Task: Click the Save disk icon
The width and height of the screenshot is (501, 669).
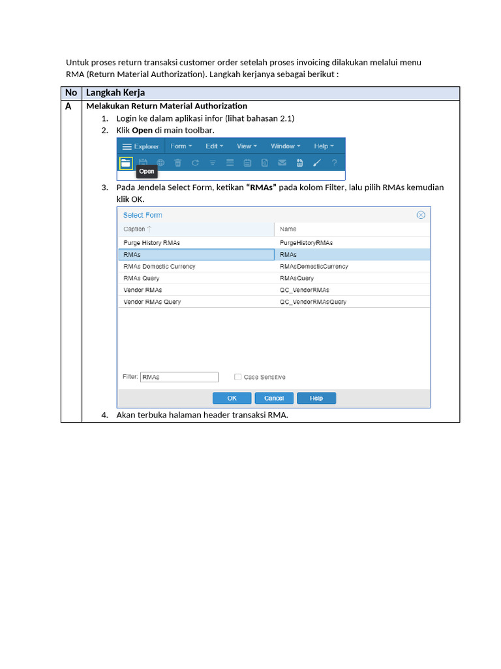Action: (143, 163)
